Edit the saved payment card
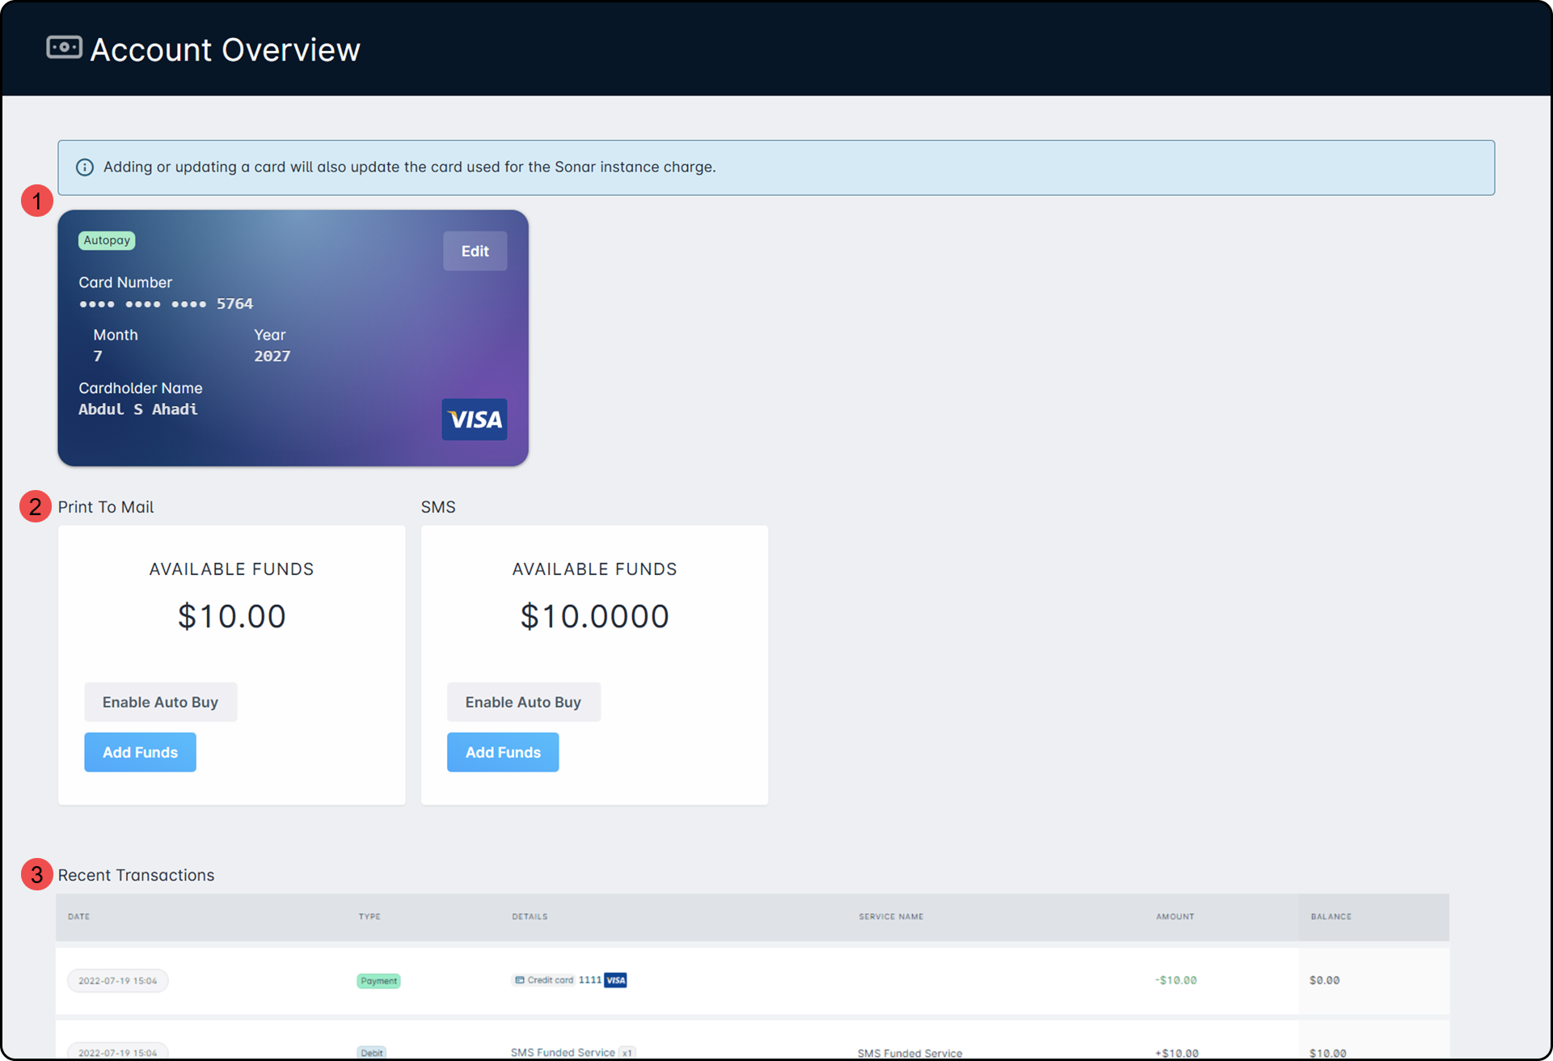This screenshot has width=1553, height=1061. pyautogui.click(x=475, y=251)
